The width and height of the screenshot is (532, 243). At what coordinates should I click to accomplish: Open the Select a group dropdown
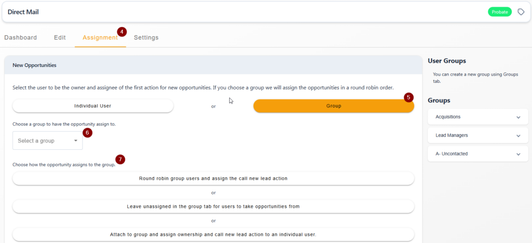[47, 140]
